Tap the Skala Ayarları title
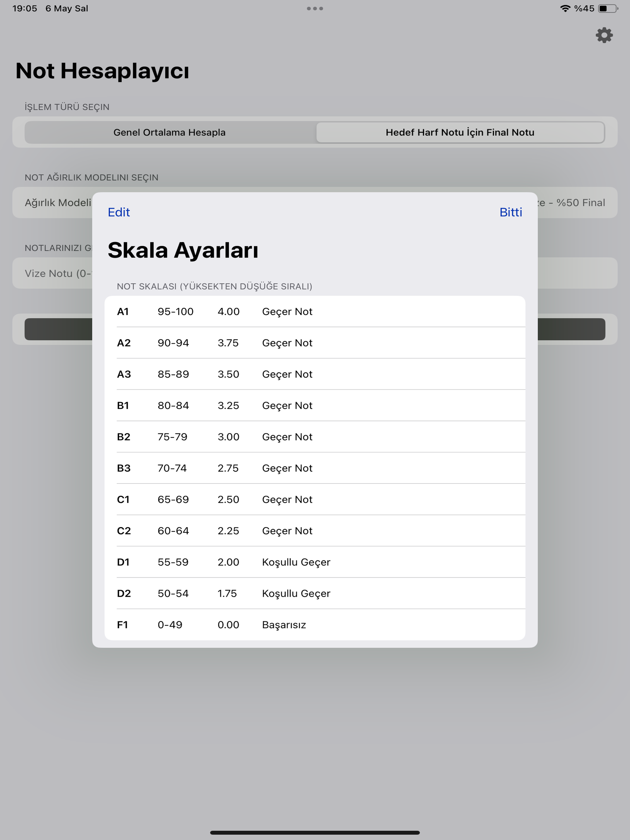 (183, 251)
